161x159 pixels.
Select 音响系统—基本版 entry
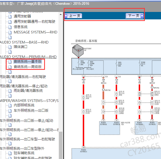coord(27,62)
